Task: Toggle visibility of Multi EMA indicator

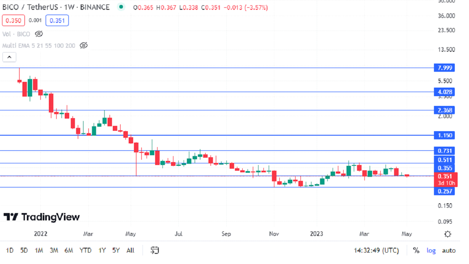Action: click(84, 46)
